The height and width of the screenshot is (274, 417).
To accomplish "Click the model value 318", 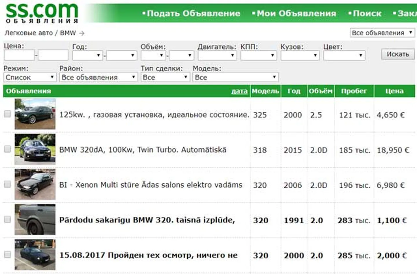I will tap(260, 150).
